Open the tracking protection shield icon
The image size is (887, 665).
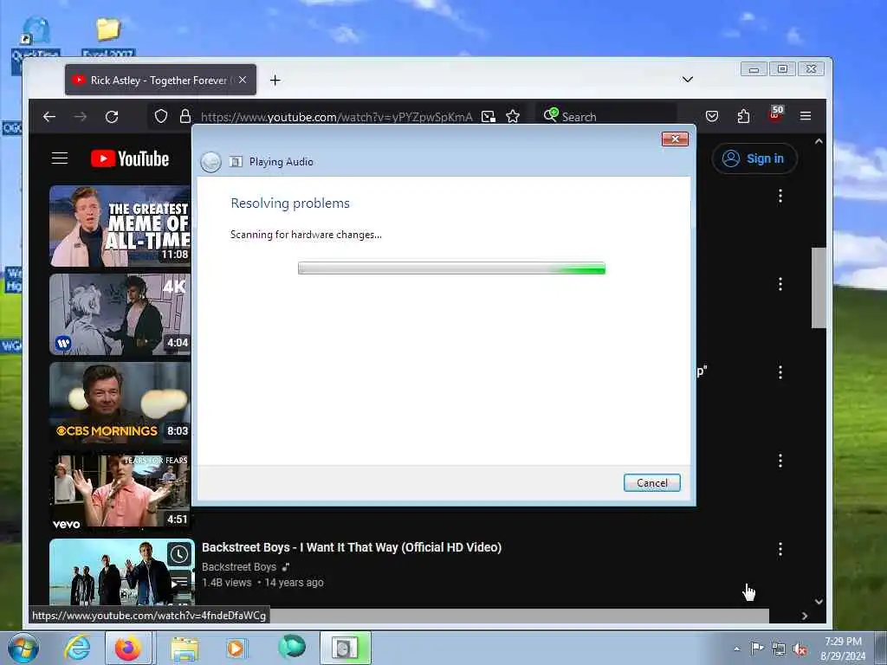161,117
